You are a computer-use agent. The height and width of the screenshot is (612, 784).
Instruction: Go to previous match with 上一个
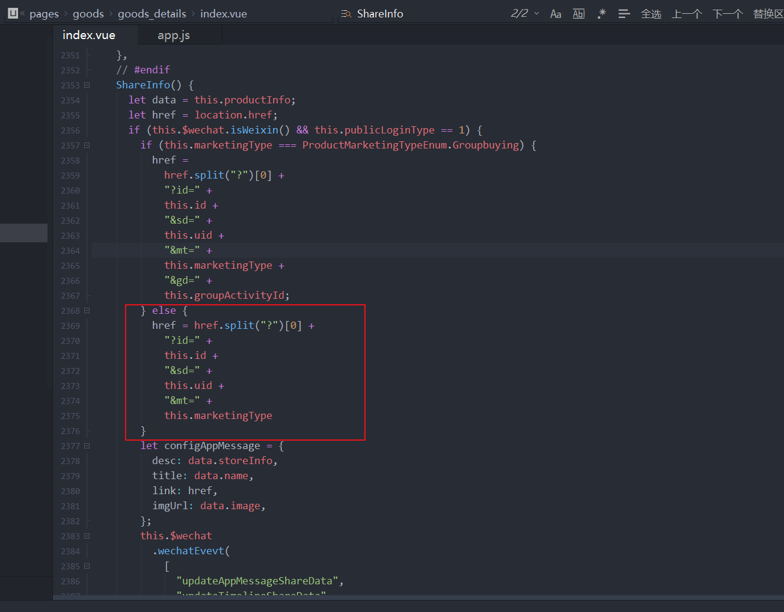coord(687,14)
